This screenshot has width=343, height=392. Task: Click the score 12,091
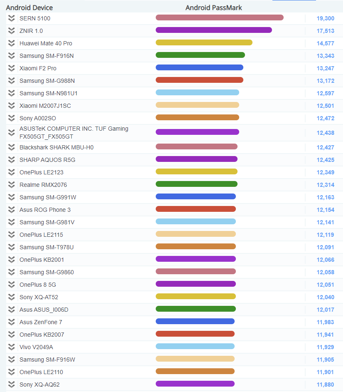tap(325, 248)
